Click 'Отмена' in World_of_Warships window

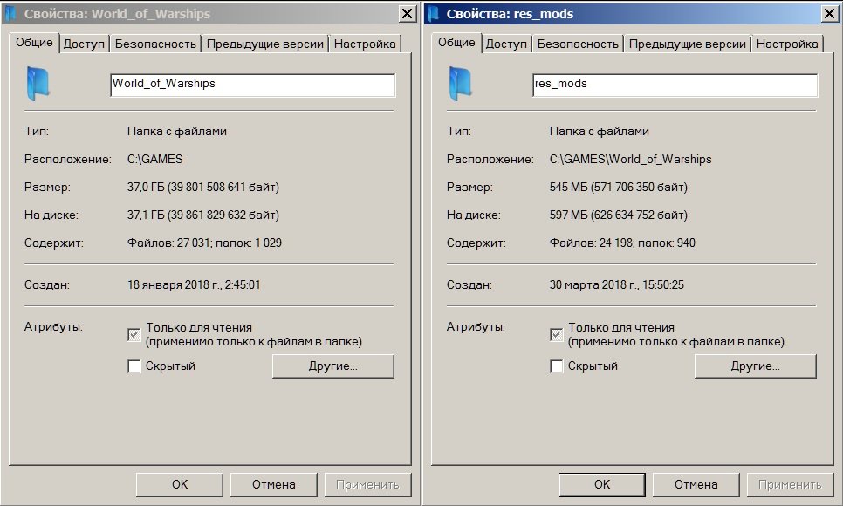[x=274, y=484]
